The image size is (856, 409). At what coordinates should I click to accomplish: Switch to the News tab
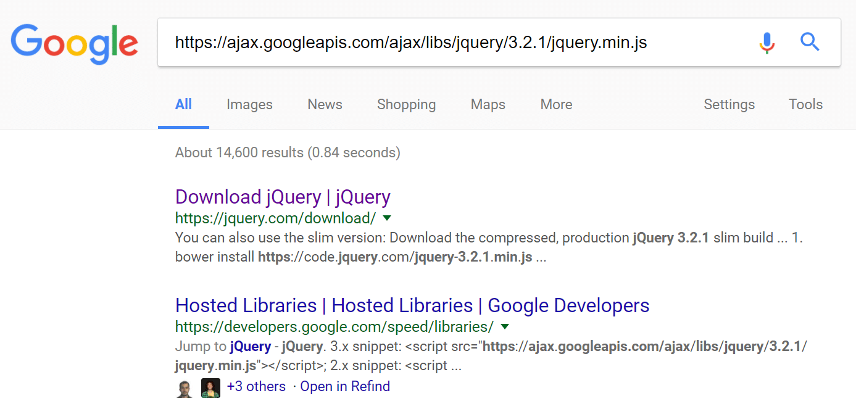325,104
